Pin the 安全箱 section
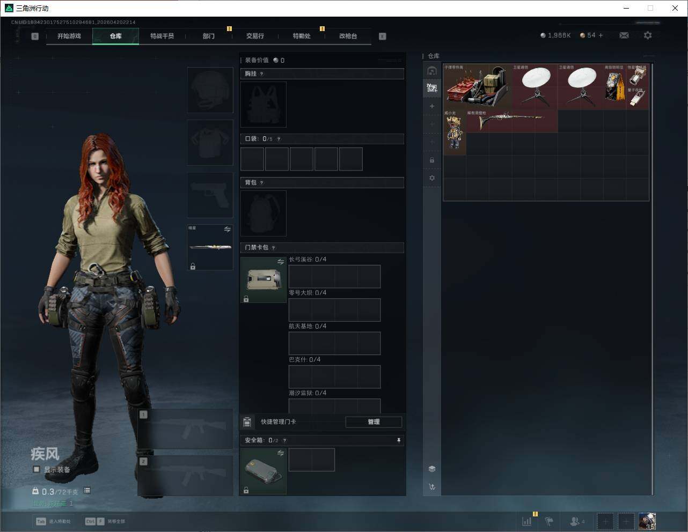The height and width of the screenshot is (532, 688). [399, 440]
